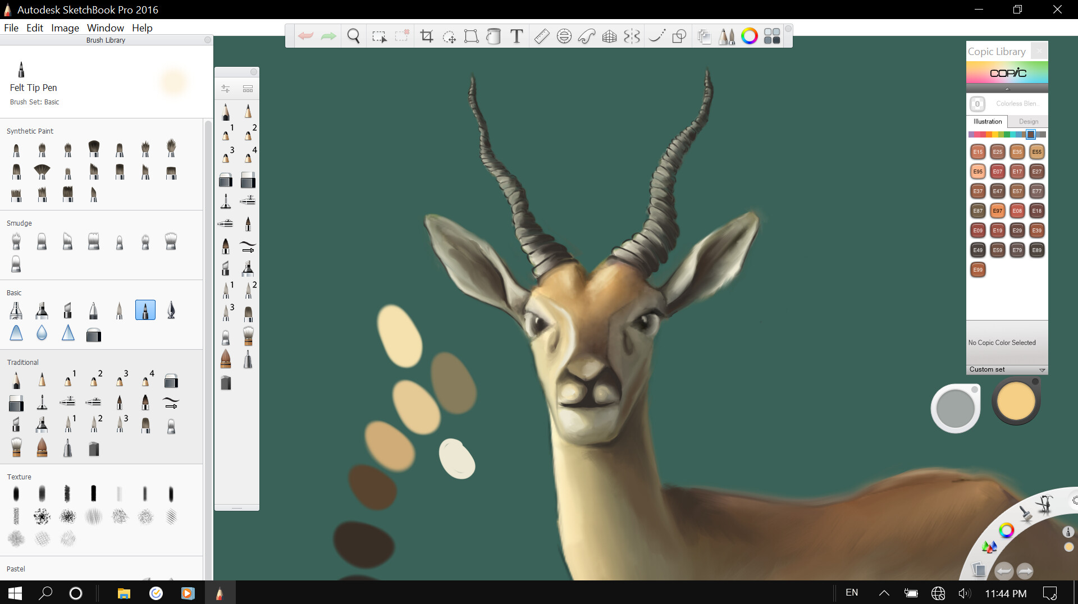Close the Copic Library panel
1078x604 pixels.
pos(1039,51)
